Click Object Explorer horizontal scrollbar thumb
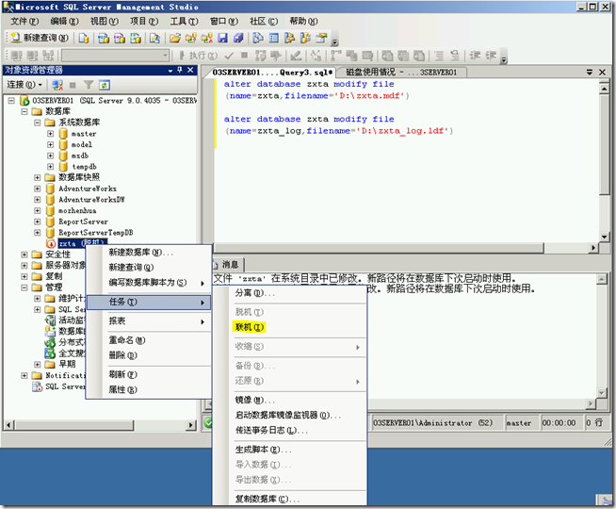 [74, 425]
